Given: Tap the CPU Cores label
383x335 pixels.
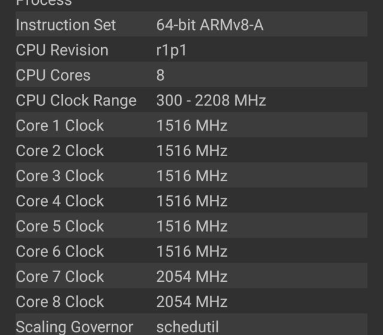Looking at the screenshot, I should [x=53, y=75].
